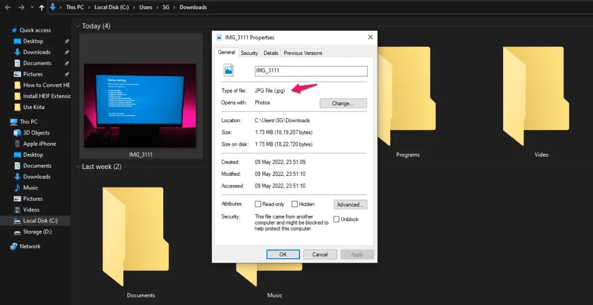Switch to the Previous Versions tab
This screenshot has height=305, width=593.
click(x=303, y=53)
